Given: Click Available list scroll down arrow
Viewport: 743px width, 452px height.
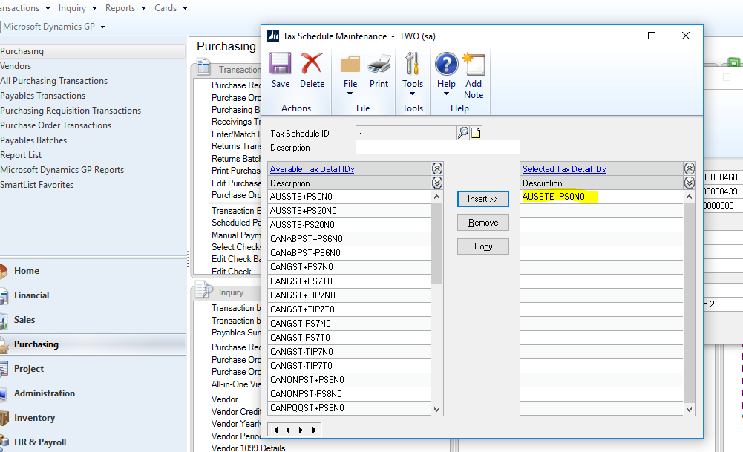Looking at the screenshot, I should (437, 410).
